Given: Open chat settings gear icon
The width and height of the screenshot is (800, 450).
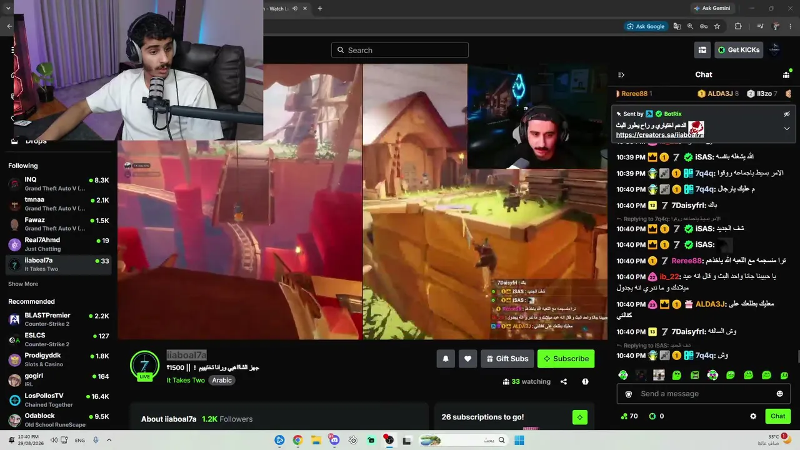Looking at the screenshot, I should [753, 416].
